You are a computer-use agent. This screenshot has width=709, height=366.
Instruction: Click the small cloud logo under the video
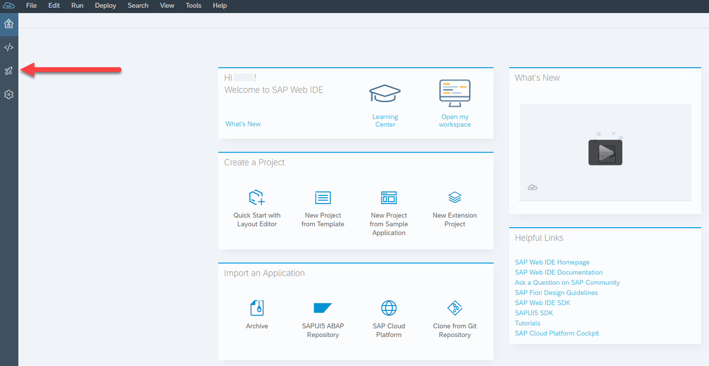pos(532,187)
